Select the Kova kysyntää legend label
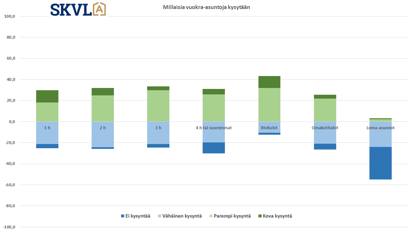This screenshot has width=413, height=232. pos(277,216)
